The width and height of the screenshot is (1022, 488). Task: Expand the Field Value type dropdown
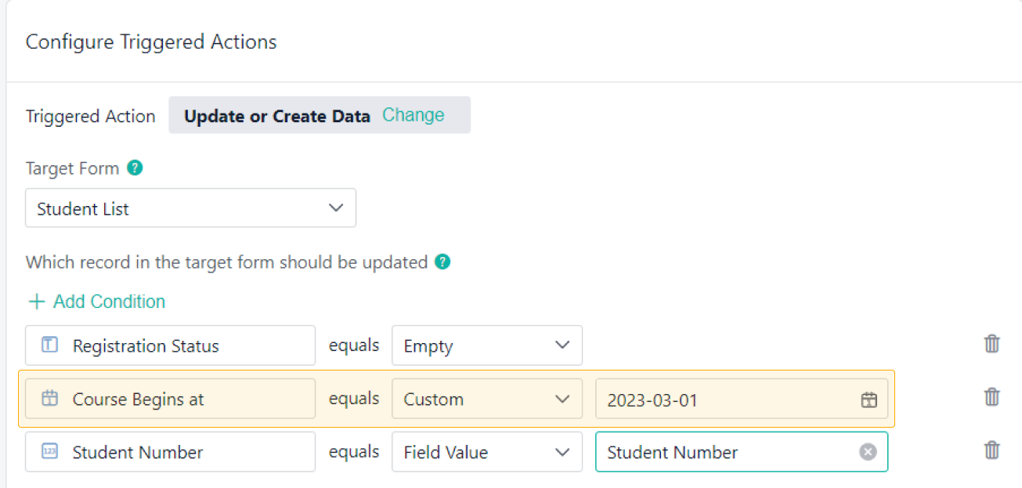(x=486, y=452)
